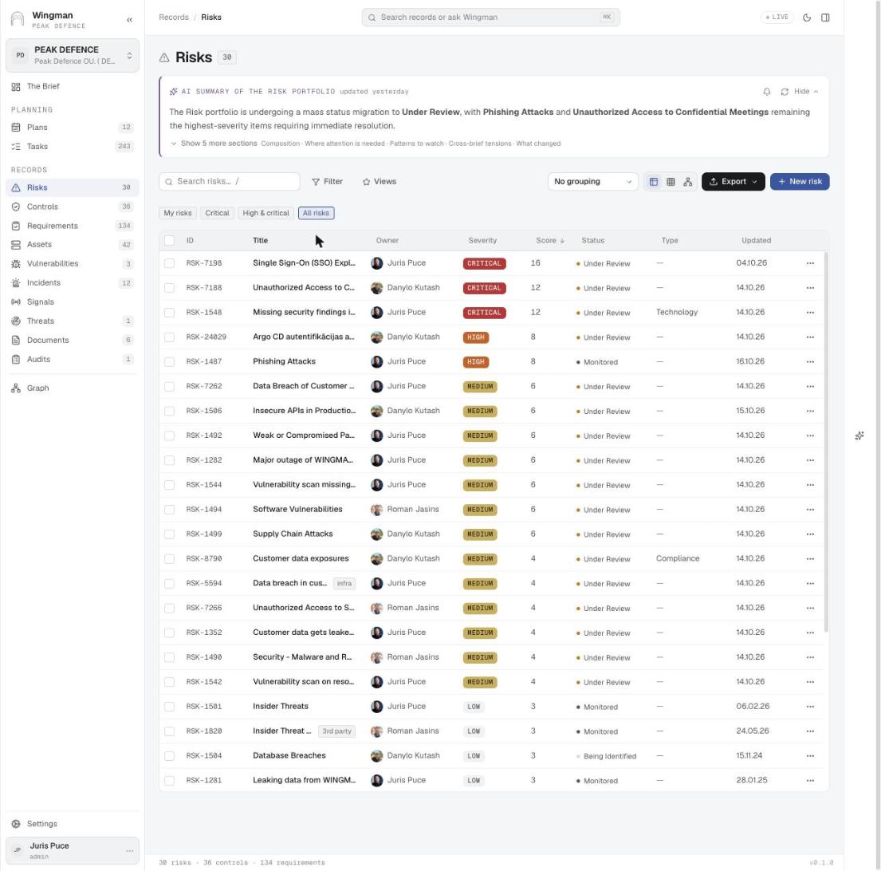The width and height of the screenshot is (881, 871).
Task: Open the PEAK DEFENCE organization switcher
Action: (73, 55)
